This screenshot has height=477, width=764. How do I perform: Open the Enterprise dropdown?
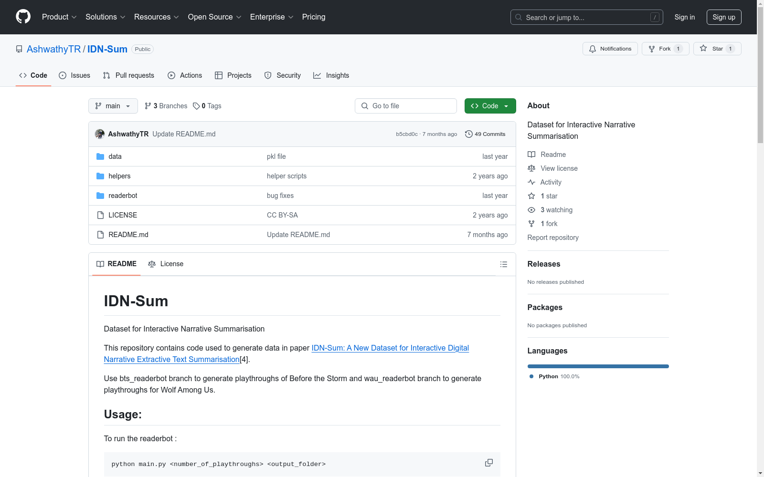tap(272, 17)
